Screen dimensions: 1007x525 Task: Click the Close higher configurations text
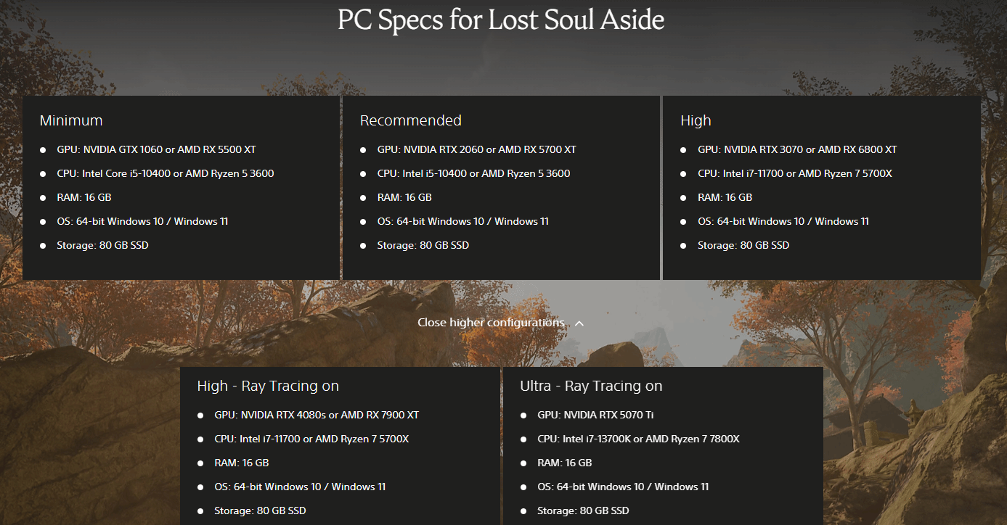click(491, 323)
